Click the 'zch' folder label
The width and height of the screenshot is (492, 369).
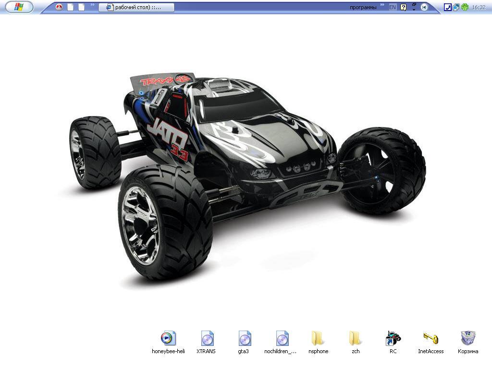pyautogui.click(x=356, y=351)
